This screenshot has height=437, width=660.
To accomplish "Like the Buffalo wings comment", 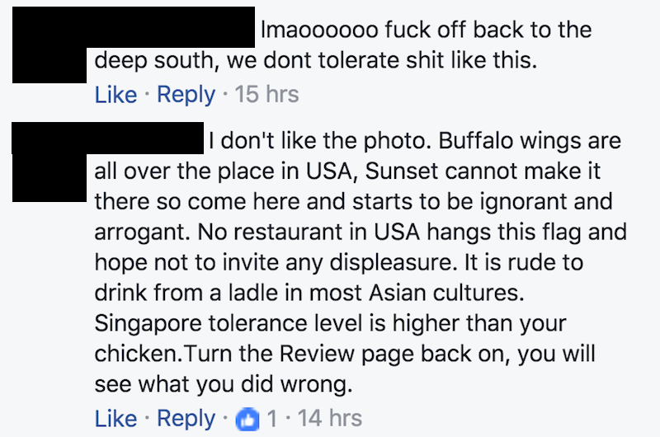I will point(115,419).
